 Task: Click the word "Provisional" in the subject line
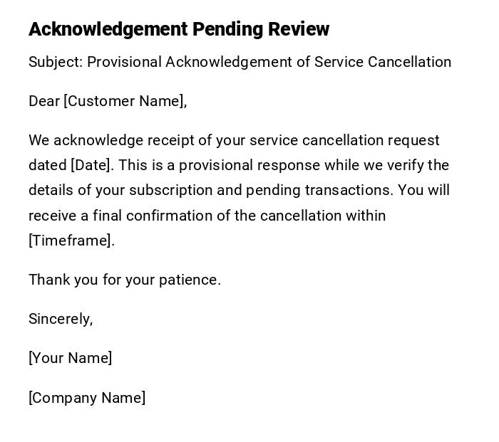(x=124, y=62)
